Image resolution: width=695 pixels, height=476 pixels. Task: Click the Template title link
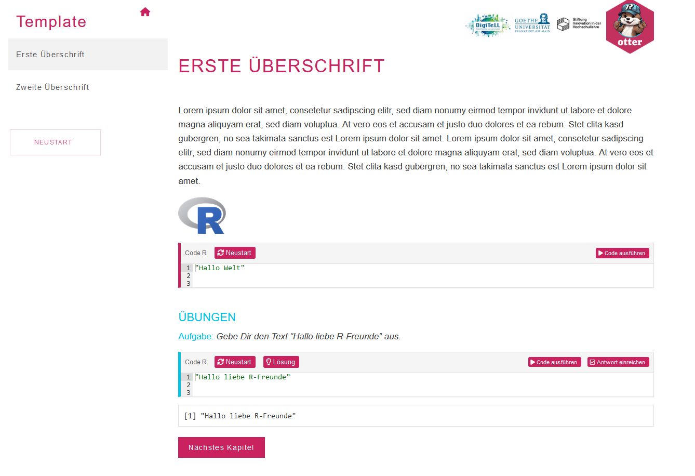[51, 21]
